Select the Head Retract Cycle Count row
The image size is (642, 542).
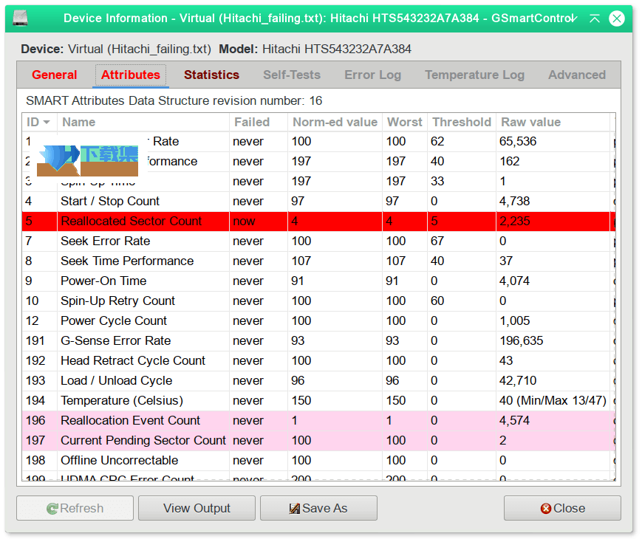point(318,361)
